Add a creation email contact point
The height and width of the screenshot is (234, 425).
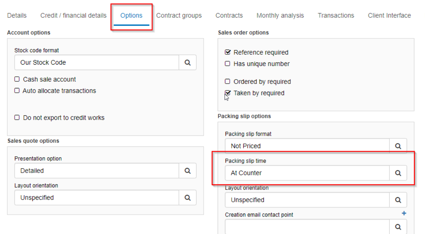(x=404, y=214)
